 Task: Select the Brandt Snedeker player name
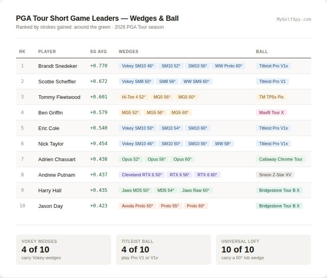57,66
